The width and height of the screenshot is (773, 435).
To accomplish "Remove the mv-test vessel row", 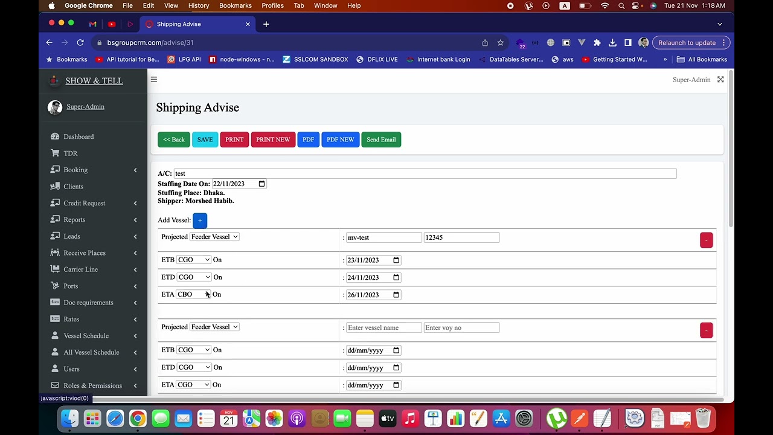I will click(x=706, y=240).
